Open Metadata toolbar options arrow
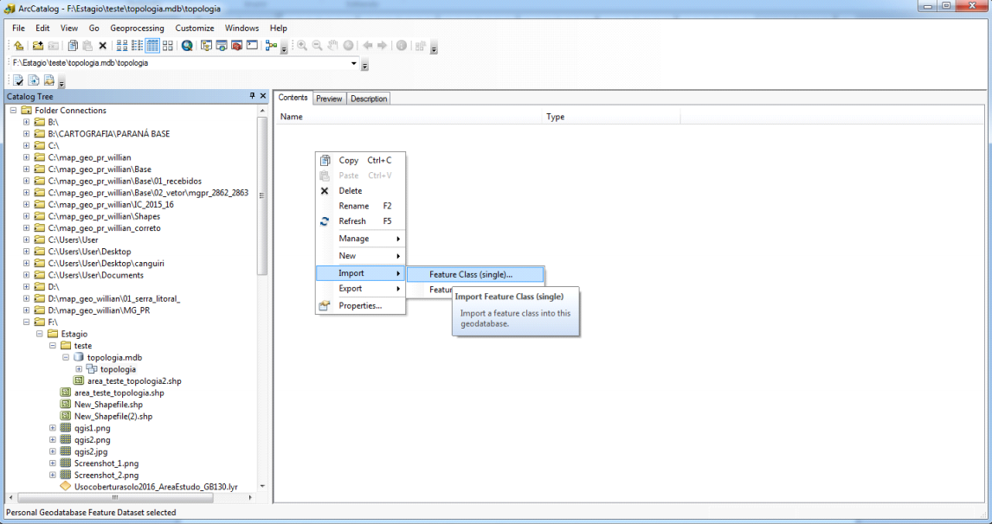This screenshot has height=524, width=992. [x=61, y=83]
